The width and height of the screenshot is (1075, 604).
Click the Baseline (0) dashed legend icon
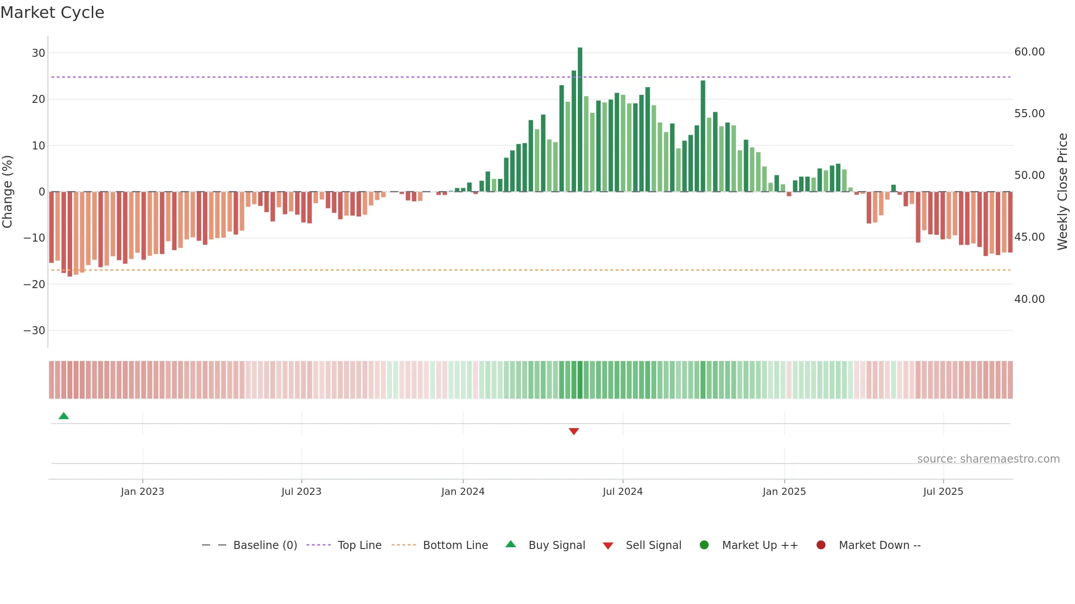pyautogui.click(x=214, y=545)
